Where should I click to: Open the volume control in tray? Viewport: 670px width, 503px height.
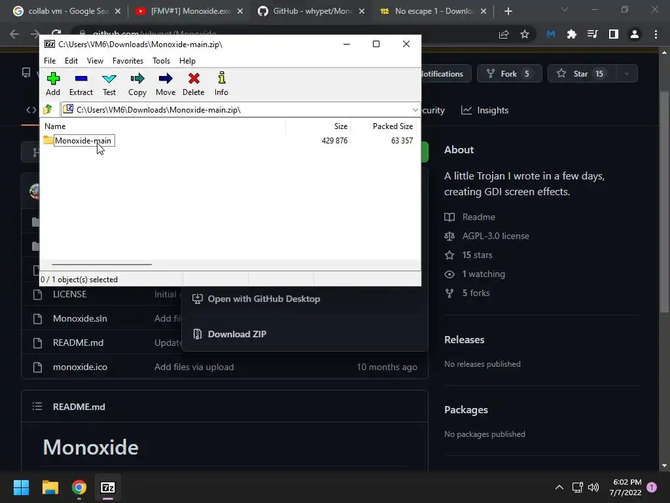point(593,487)
